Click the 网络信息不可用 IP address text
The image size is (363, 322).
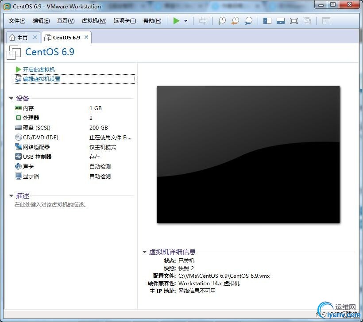pos(197,291)
